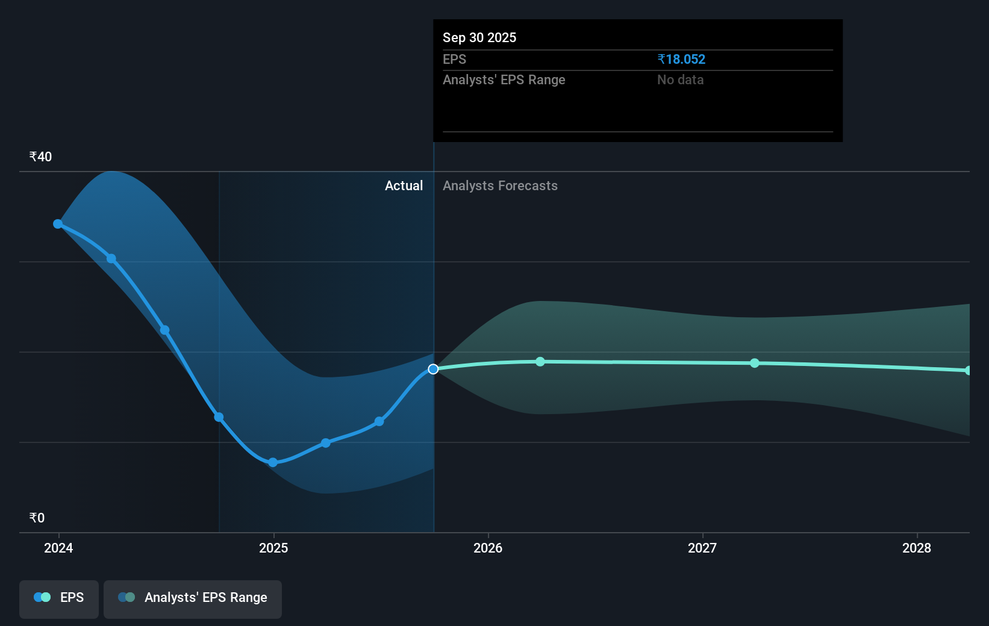Viewport: 989px width, 626px height.
Task: Click the last forecast point past 2028
Action: tap(969, 371)
